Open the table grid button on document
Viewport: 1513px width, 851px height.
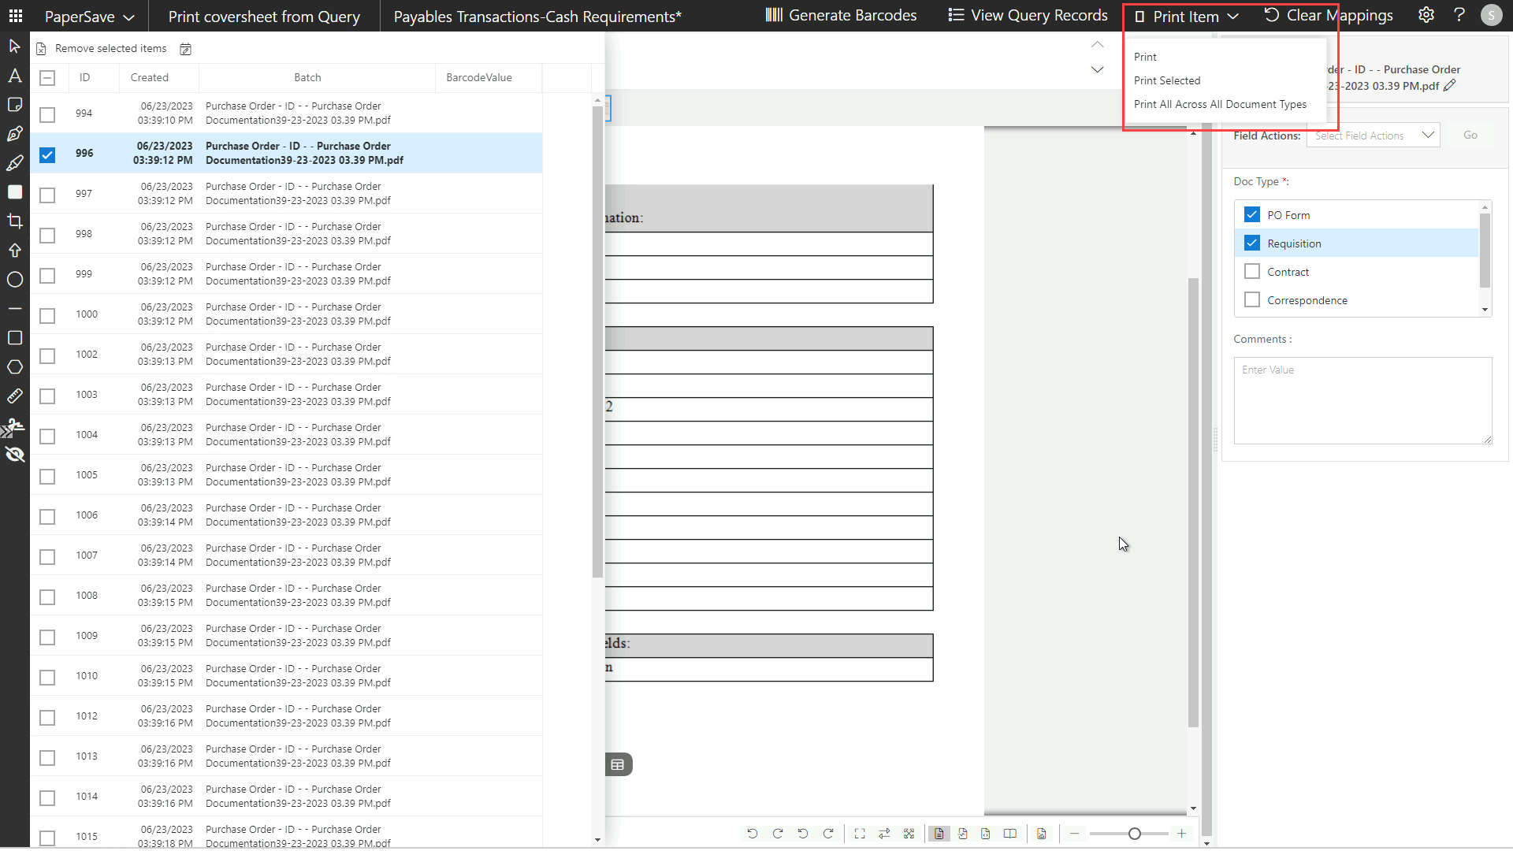point(618,764)
